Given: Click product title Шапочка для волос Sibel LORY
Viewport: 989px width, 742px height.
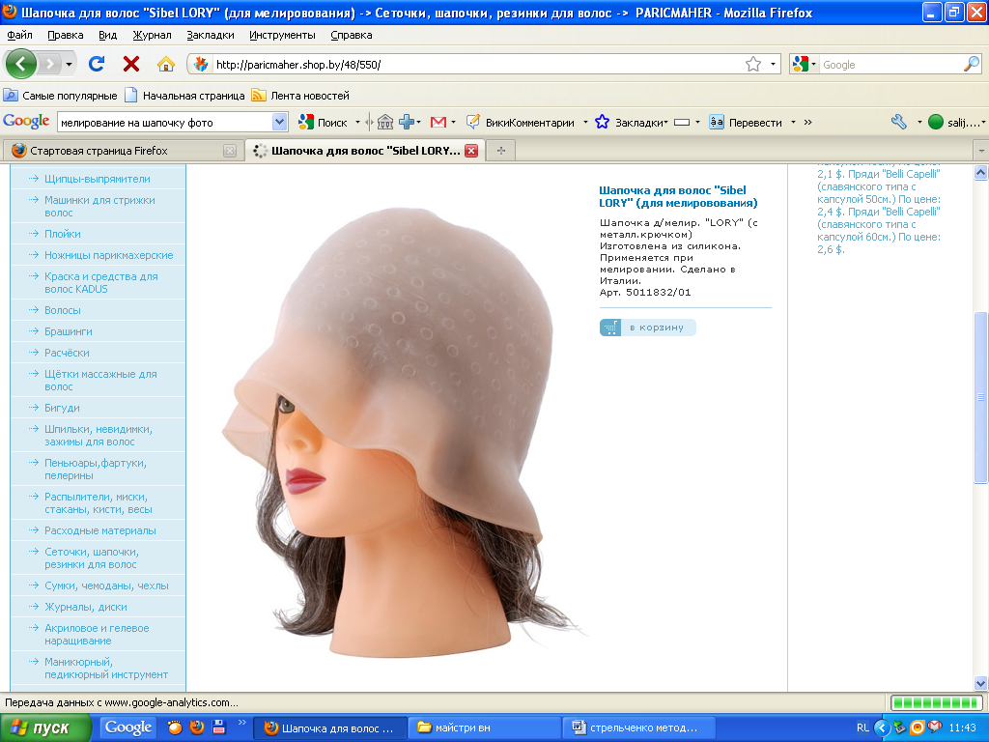Looking at the screenshot, I should (x=678, y=196).
